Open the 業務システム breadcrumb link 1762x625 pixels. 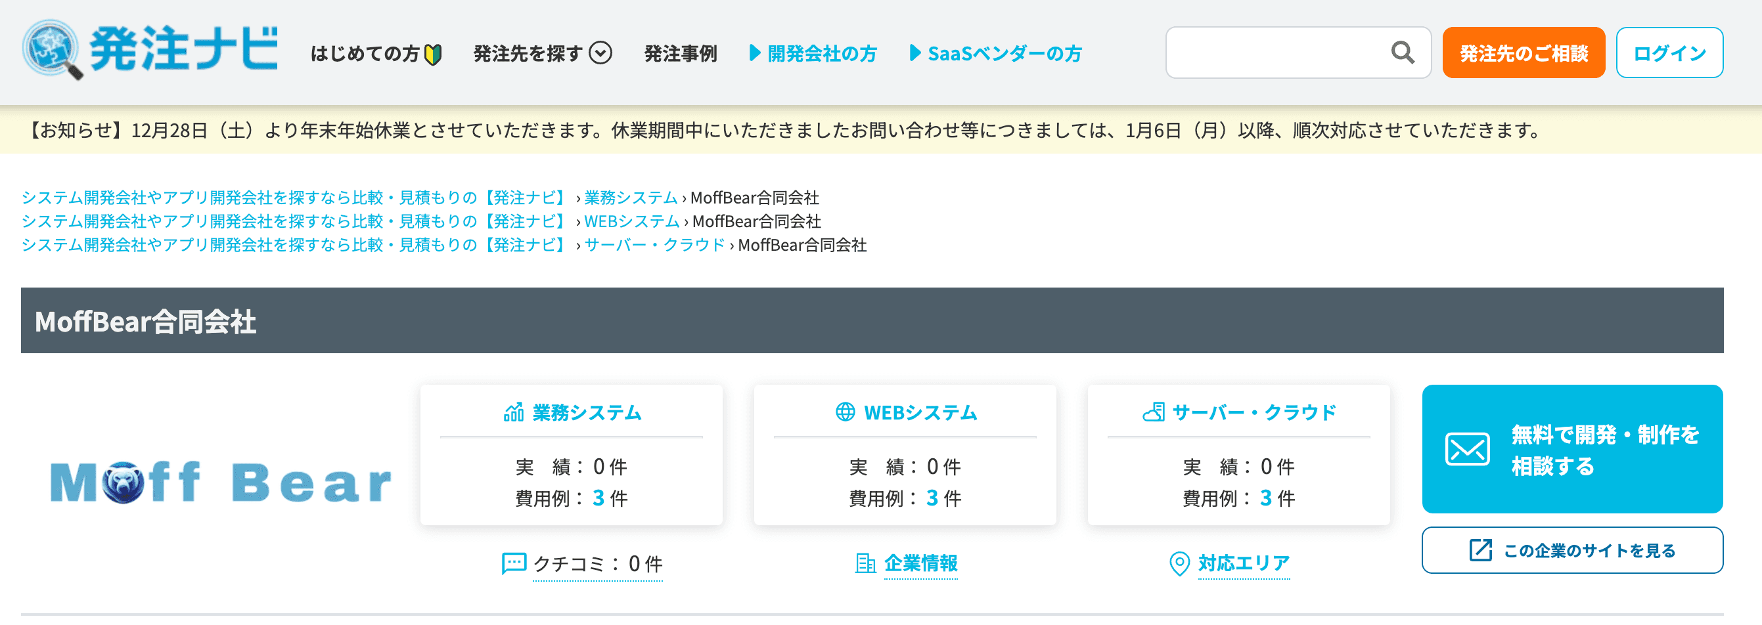(x=630, y=198)
